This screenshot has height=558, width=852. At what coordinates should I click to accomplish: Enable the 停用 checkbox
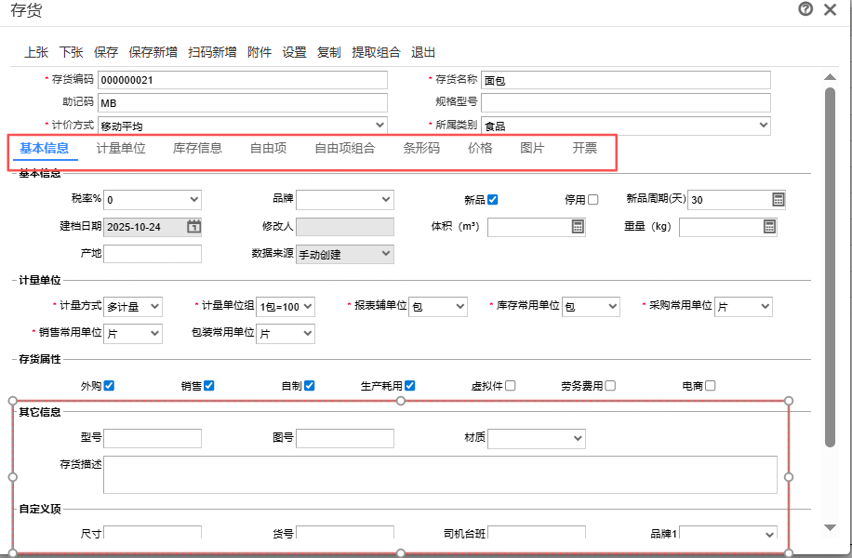click(x=592, y=199)
